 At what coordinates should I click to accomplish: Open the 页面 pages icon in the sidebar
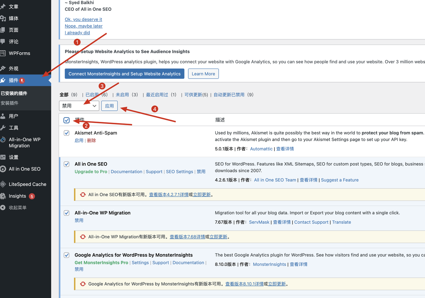pyautogui.click(x=3, y=30)
